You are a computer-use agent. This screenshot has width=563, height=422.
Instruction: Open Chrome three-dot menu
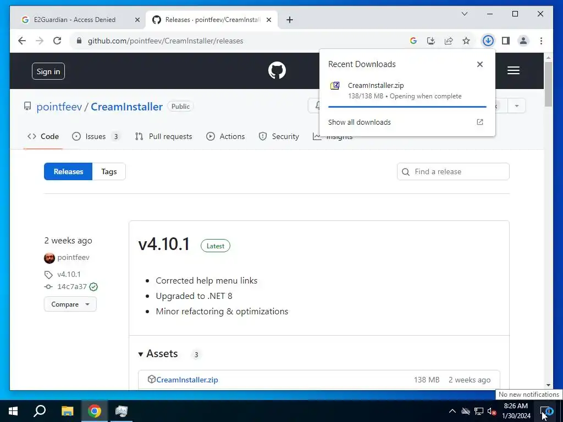tap(541, 41)
